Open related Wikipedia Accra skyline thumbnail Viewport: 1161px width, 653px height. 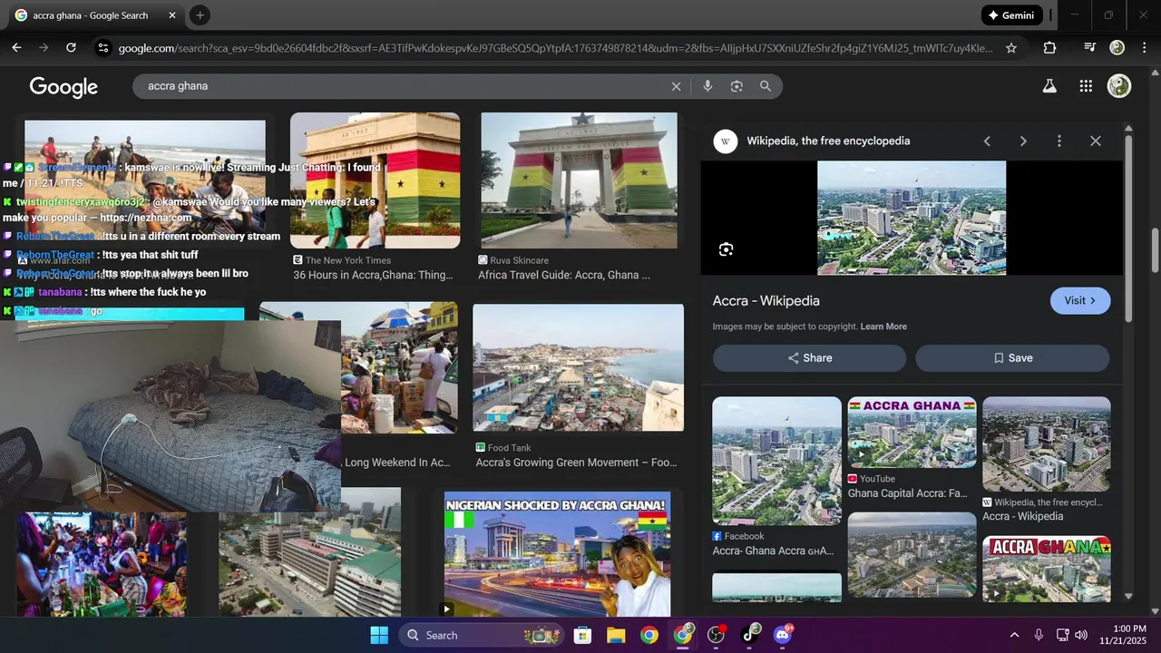pyautogui.click(x=1046, y=444)
